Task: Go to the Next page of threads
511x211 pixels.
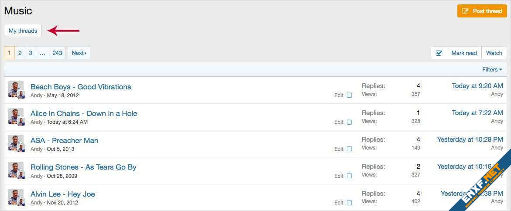Action: (79, 53)
